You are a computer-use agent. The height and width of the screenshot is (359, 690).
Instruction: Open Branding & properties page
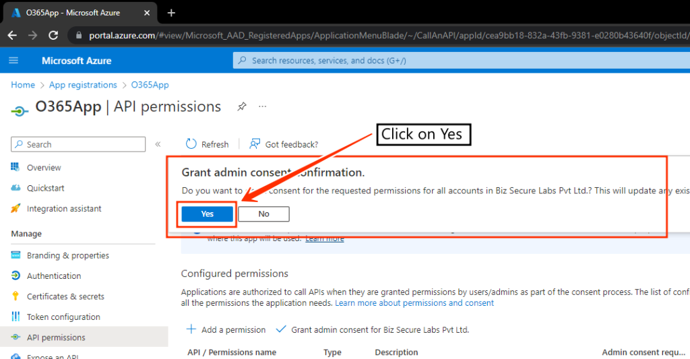67,255
